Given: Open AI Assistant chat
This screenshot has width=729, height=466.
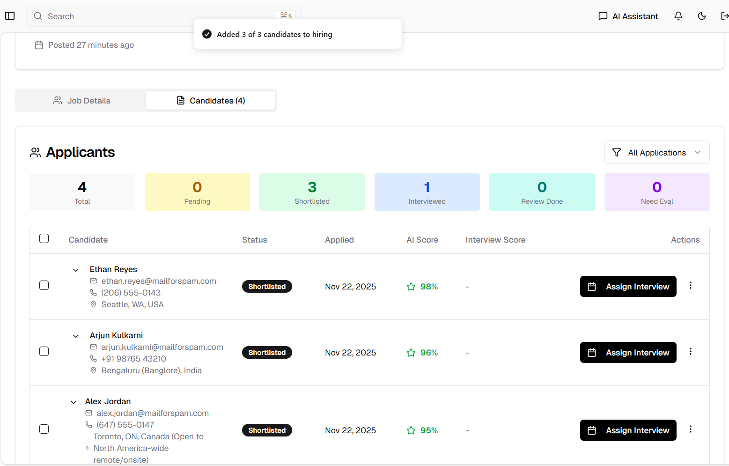Looking at the screenshot, I should (628, 16).
